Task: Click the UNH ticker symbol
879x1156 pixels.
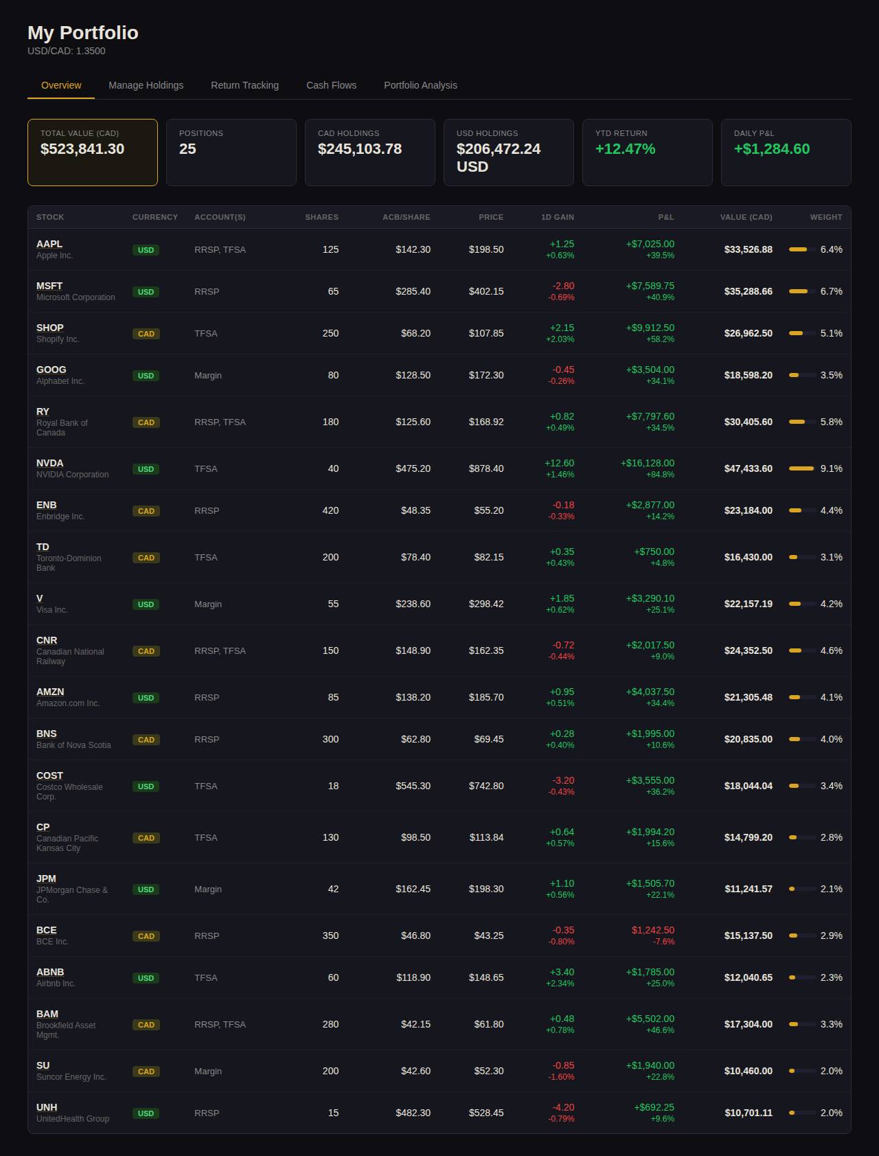Action: coord(47,1107)
